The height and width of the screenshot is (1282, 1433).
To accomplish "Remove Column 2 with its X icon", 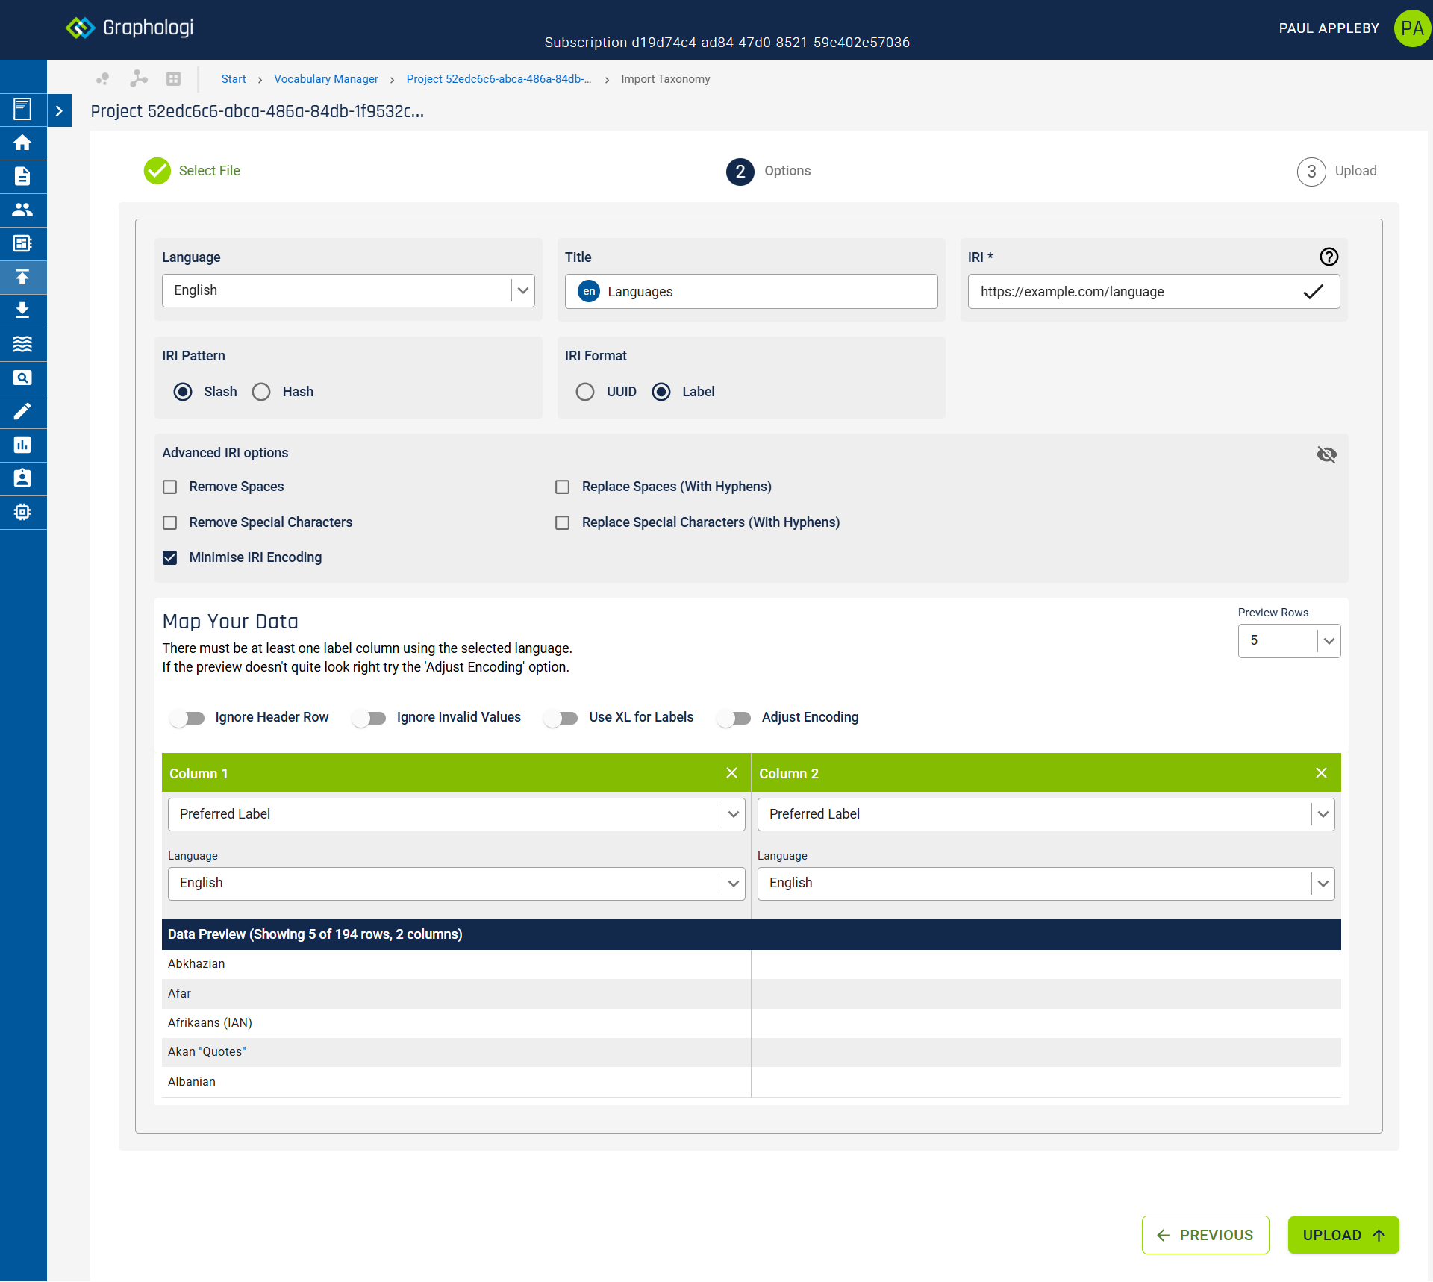I will point(1321,773).
